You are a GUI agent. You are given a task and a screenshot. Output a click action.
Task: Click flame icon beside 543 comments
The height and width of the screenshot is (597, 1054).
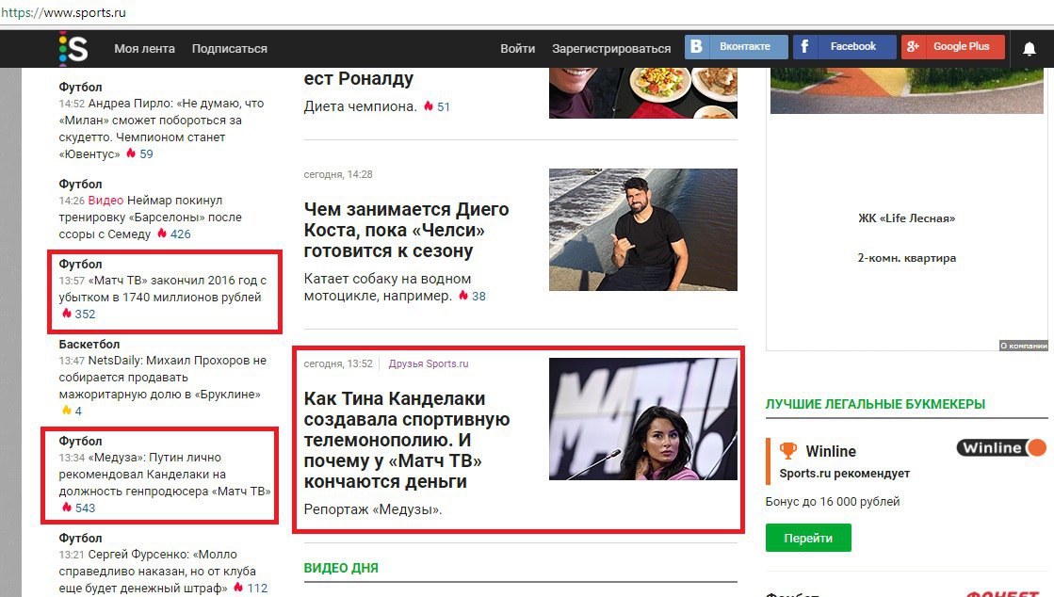tap(67, 507)
